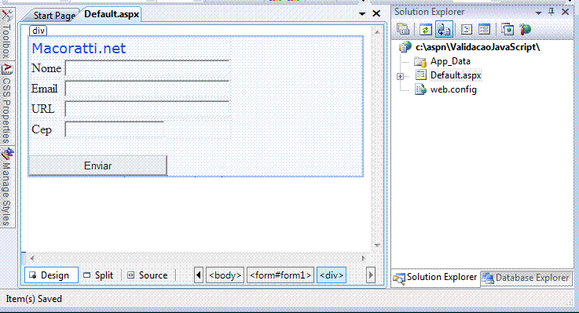The height and width of the screenshot is (313, 579).
Task: Click the URL text box
Action: pos(148,109)
